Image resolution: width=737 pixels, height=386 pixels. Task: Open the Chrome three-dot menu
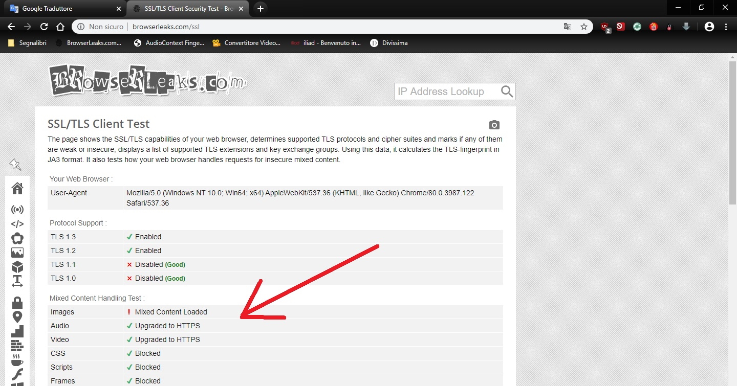[726, 27]
